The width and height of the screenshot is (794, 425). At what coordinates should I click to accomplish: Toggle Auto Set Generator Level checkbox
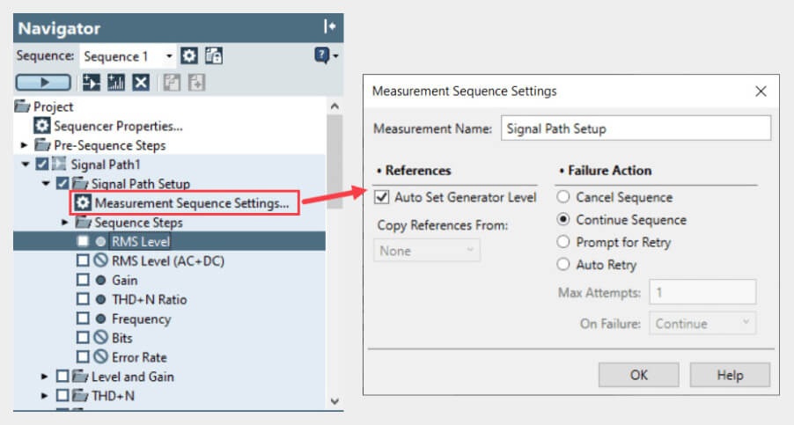coord(381,197)
